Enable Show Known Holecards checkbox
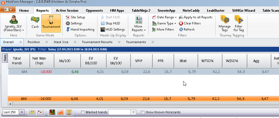The image size is (279, 118). pyautogui.click(x=142, y=112)
